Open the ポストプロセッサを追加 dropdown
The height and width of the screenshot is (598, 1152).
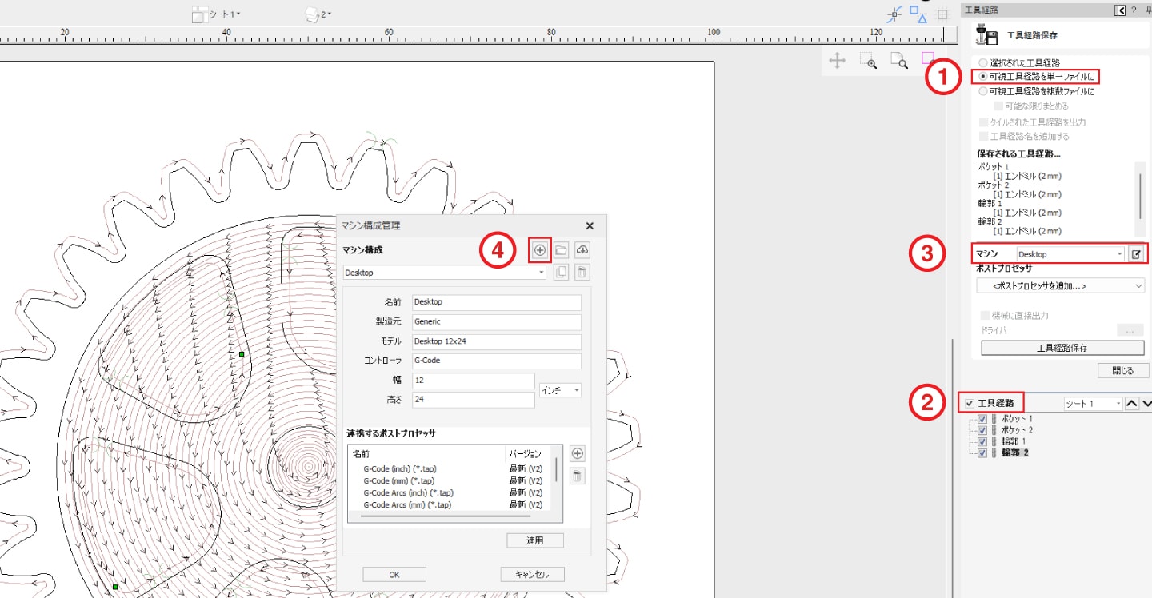(1060, 285)
